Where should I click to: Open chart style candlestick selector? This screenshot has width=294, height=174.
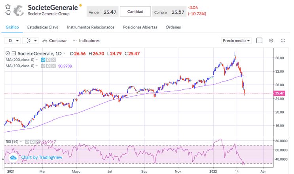(x=30, y=41)
